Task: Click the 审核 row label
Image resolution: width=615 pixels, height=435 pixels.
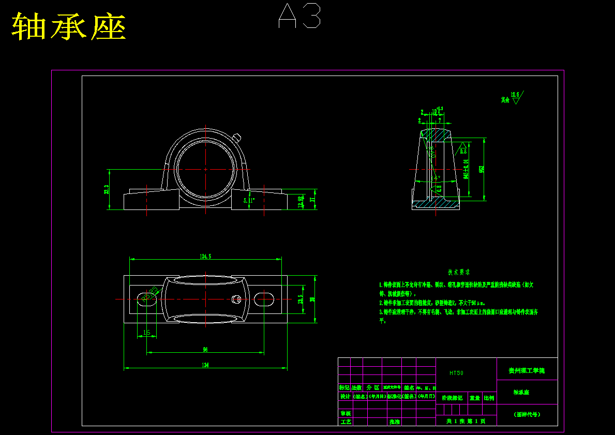Action: pyautogui.click(x=346, y=413)
